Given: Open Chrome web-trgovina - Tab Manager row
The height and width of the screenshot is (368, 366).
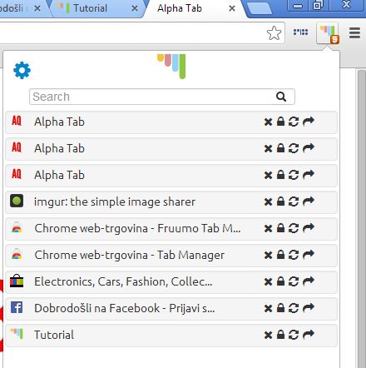Looking at the screenshot, I should 171,256.
